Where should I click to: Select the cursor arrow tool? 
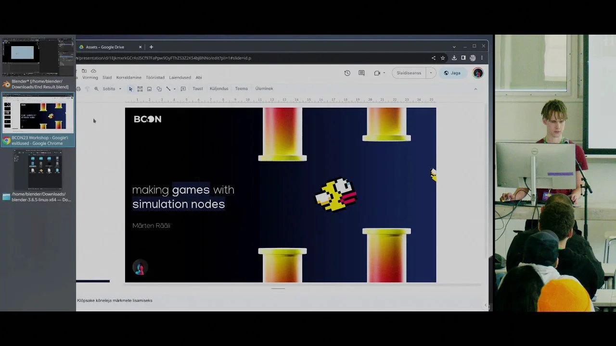pyautogui.click(x=130, y=89)
